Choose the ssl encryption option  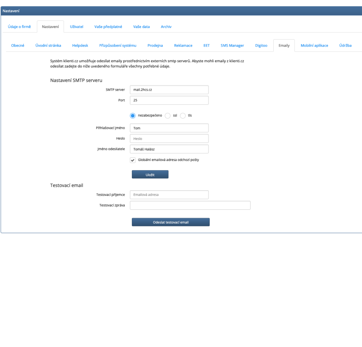pos(168,115)
